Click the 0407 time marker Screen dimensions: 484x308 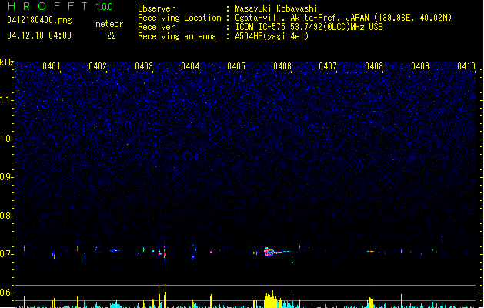coord(328,66)
